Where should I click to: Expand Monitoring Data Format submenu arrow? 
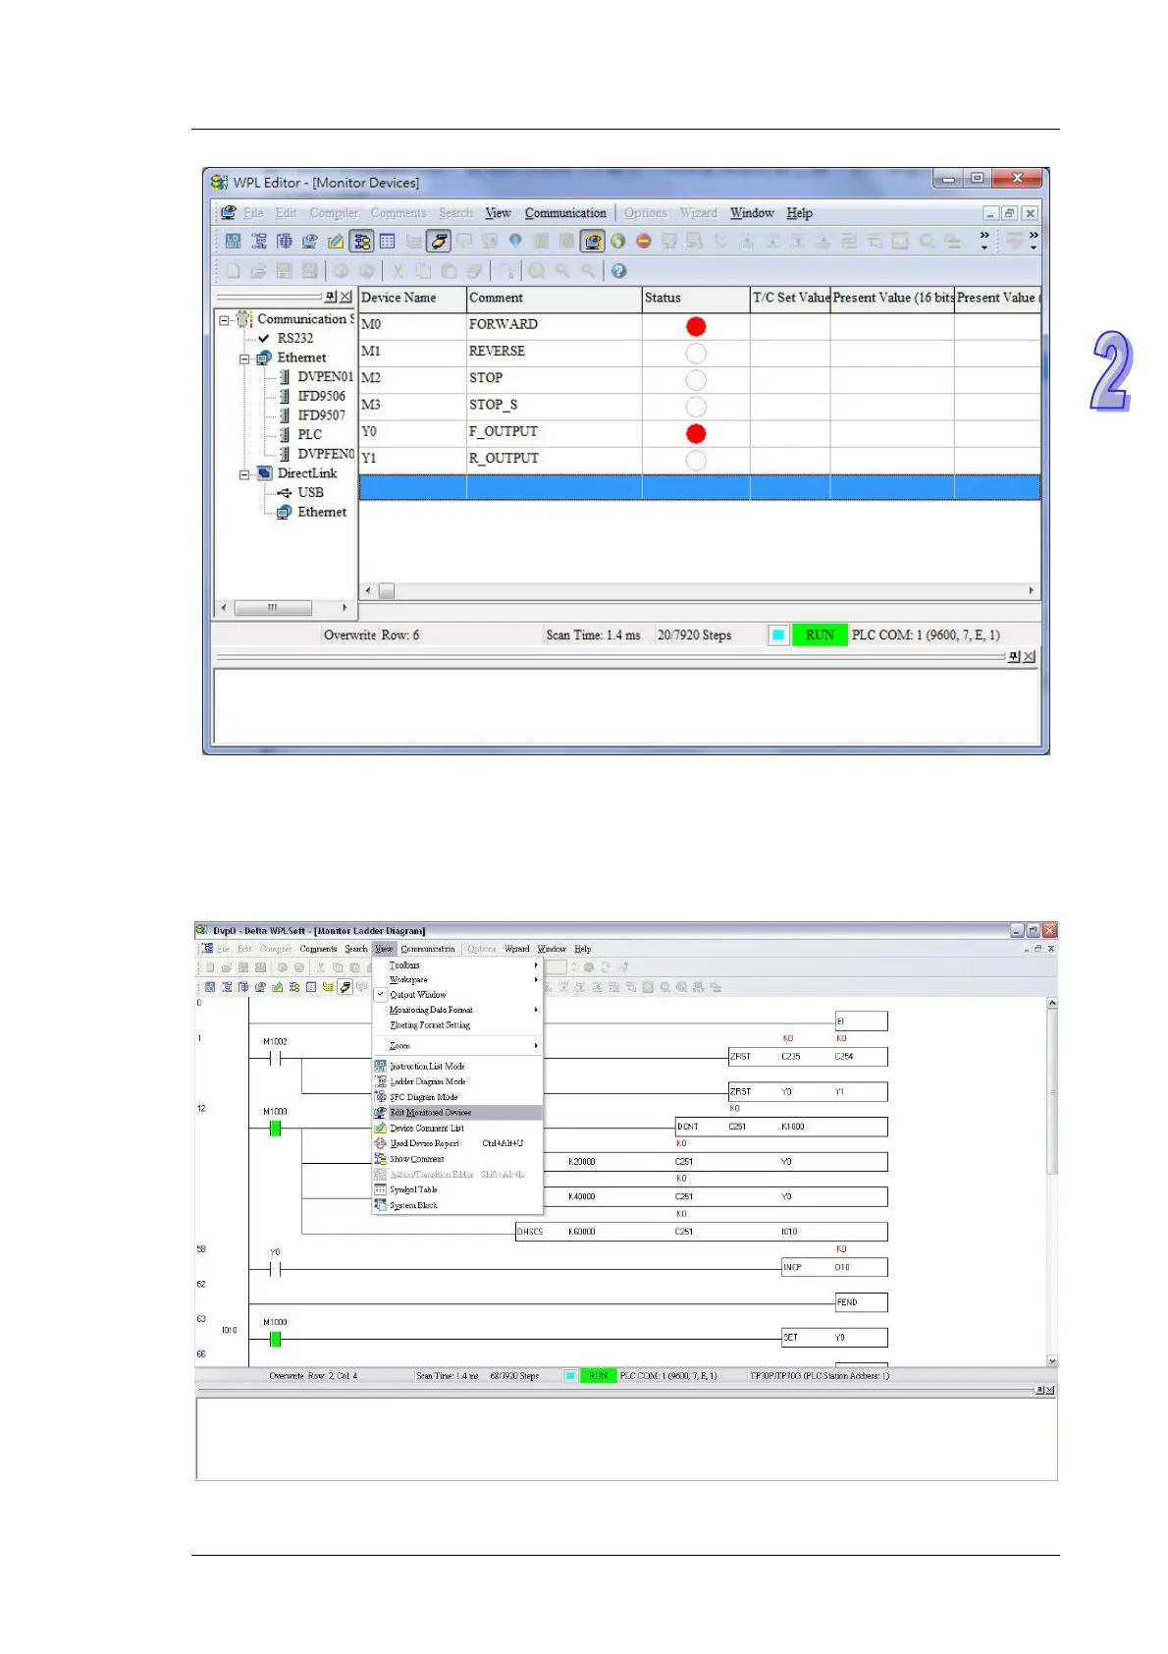[x=536, y=1010]
